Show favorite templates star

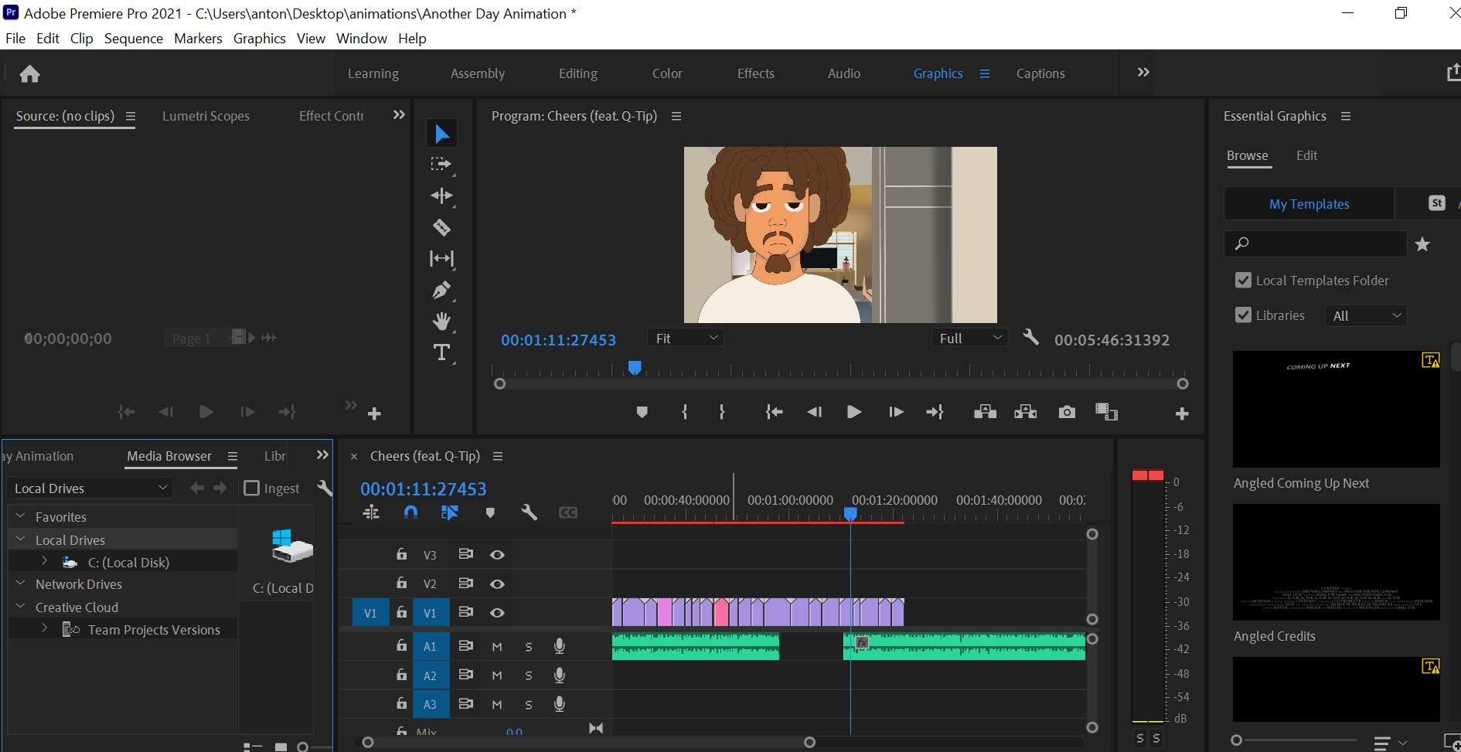pyautogui.click(x=1422, y=244)
